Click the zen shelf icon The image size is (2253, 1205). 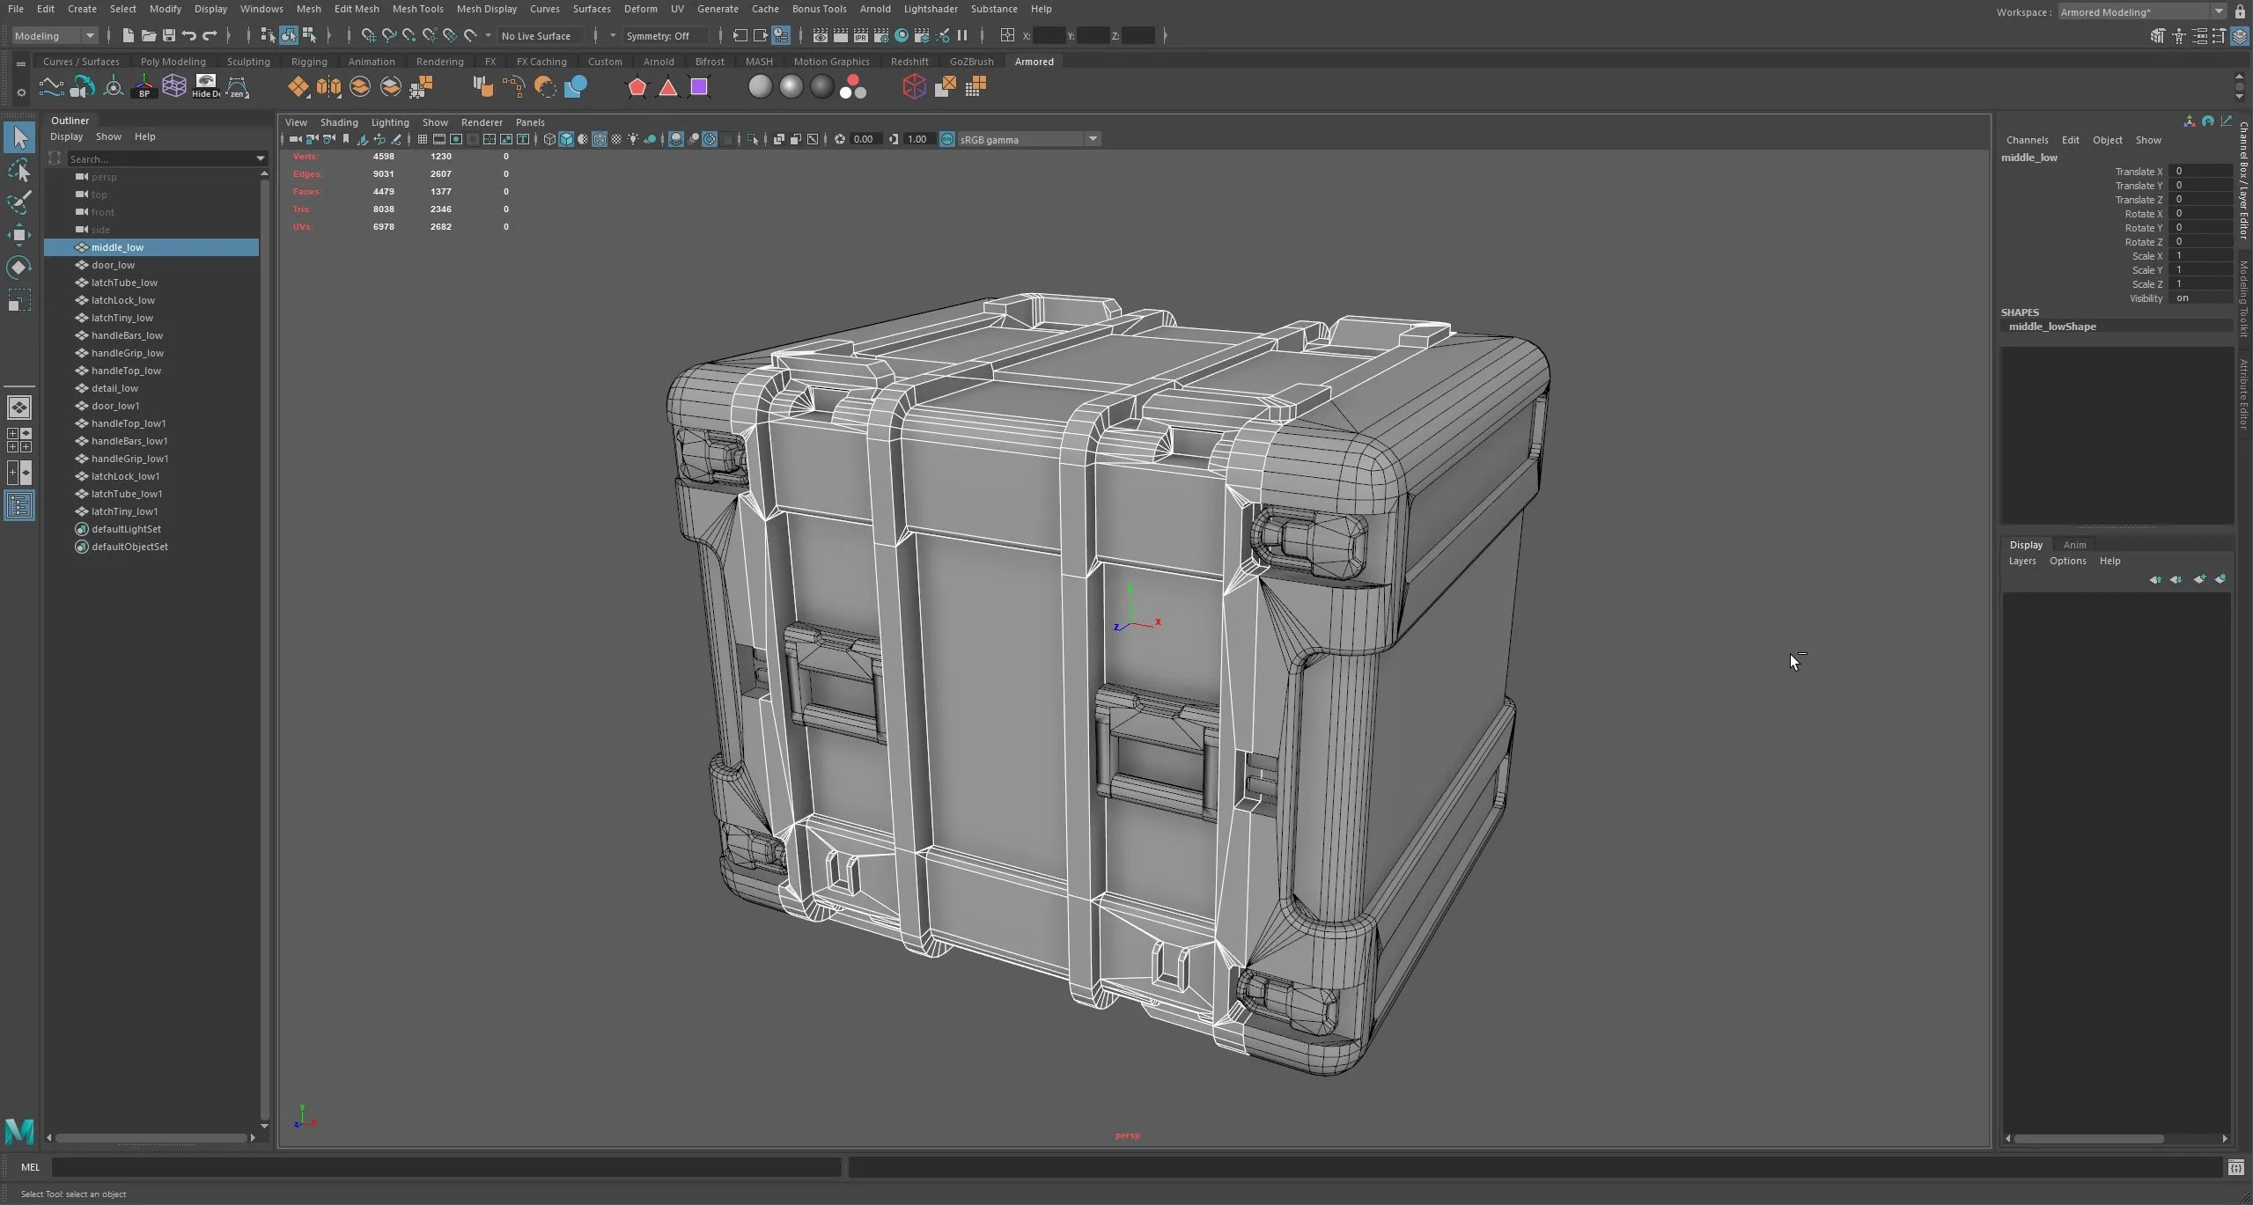[x=238, y=86]
